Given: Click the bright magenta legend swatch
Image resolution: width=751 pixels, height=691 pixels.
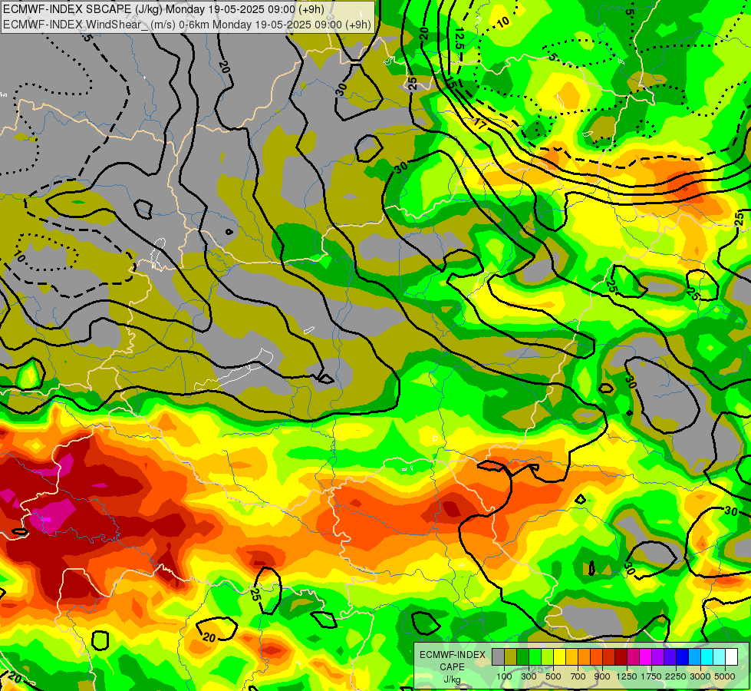Looking at the screenshot, I should [x=646, y=656].
